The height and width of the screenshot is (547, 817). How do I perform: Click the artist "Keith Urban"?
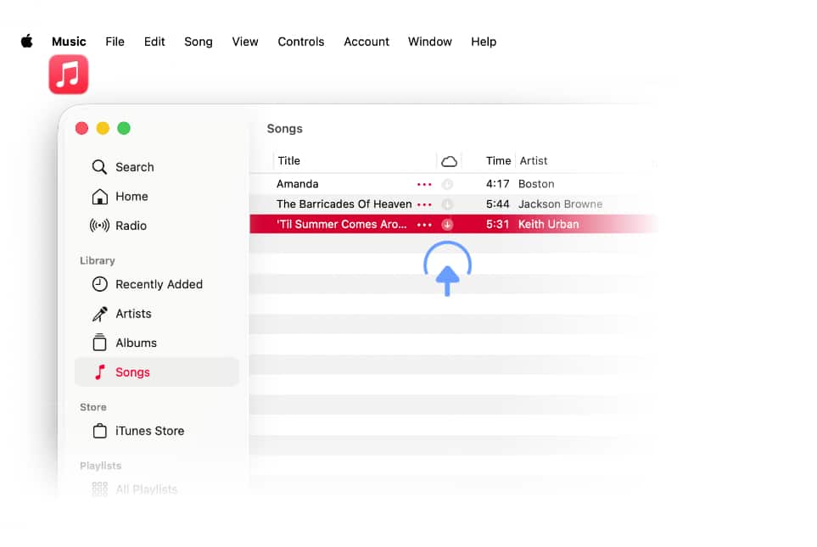548,225
